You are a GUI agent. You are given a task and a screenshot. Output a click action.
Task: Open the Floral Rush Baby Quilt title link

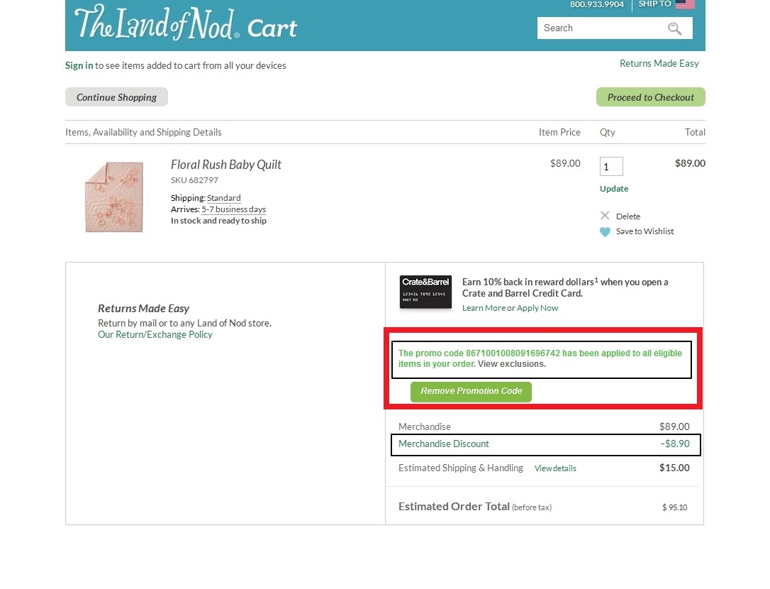tap(226, 165)
